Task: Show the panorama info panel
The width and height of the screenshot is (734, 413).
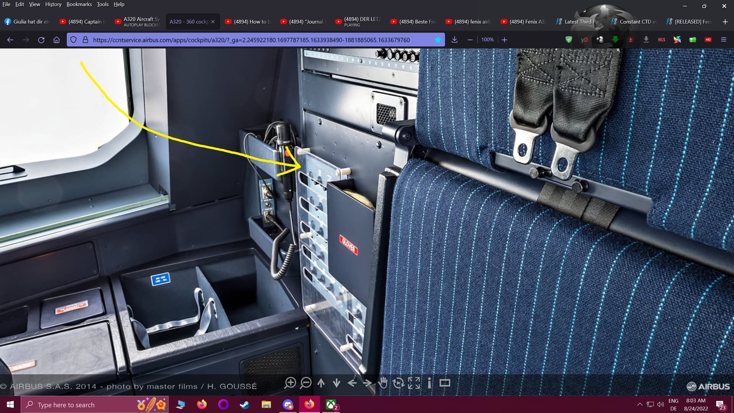Action: tap(430, 383)
